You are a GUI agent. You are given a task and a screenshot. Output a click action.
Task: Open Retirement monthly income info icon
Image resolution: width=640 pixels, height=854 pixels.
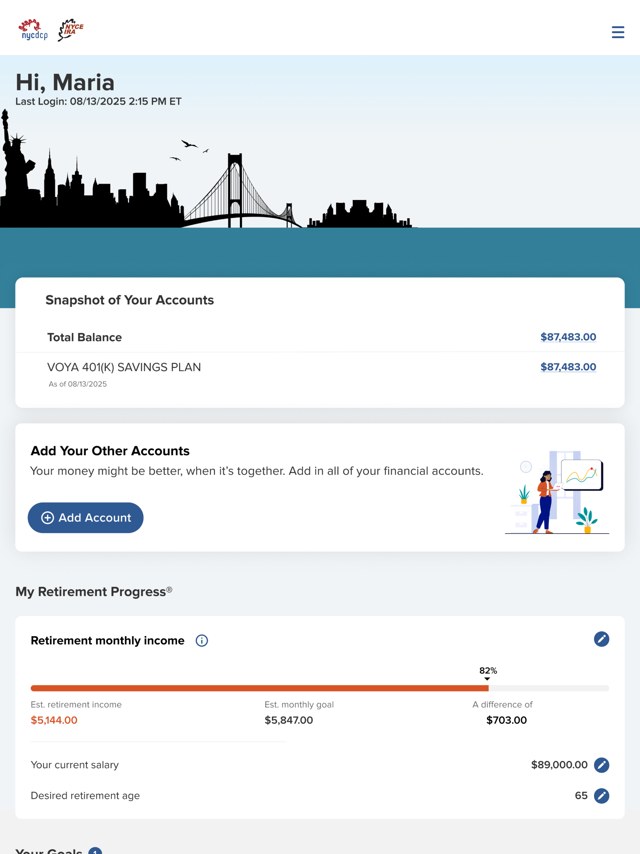coord(202,640)
